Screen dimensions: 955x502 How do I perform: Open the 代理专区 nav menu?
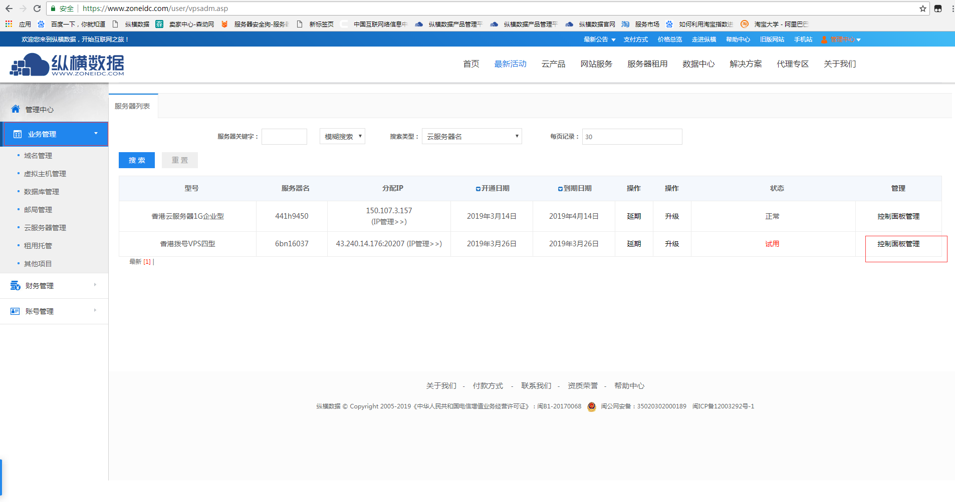[793, 64]
